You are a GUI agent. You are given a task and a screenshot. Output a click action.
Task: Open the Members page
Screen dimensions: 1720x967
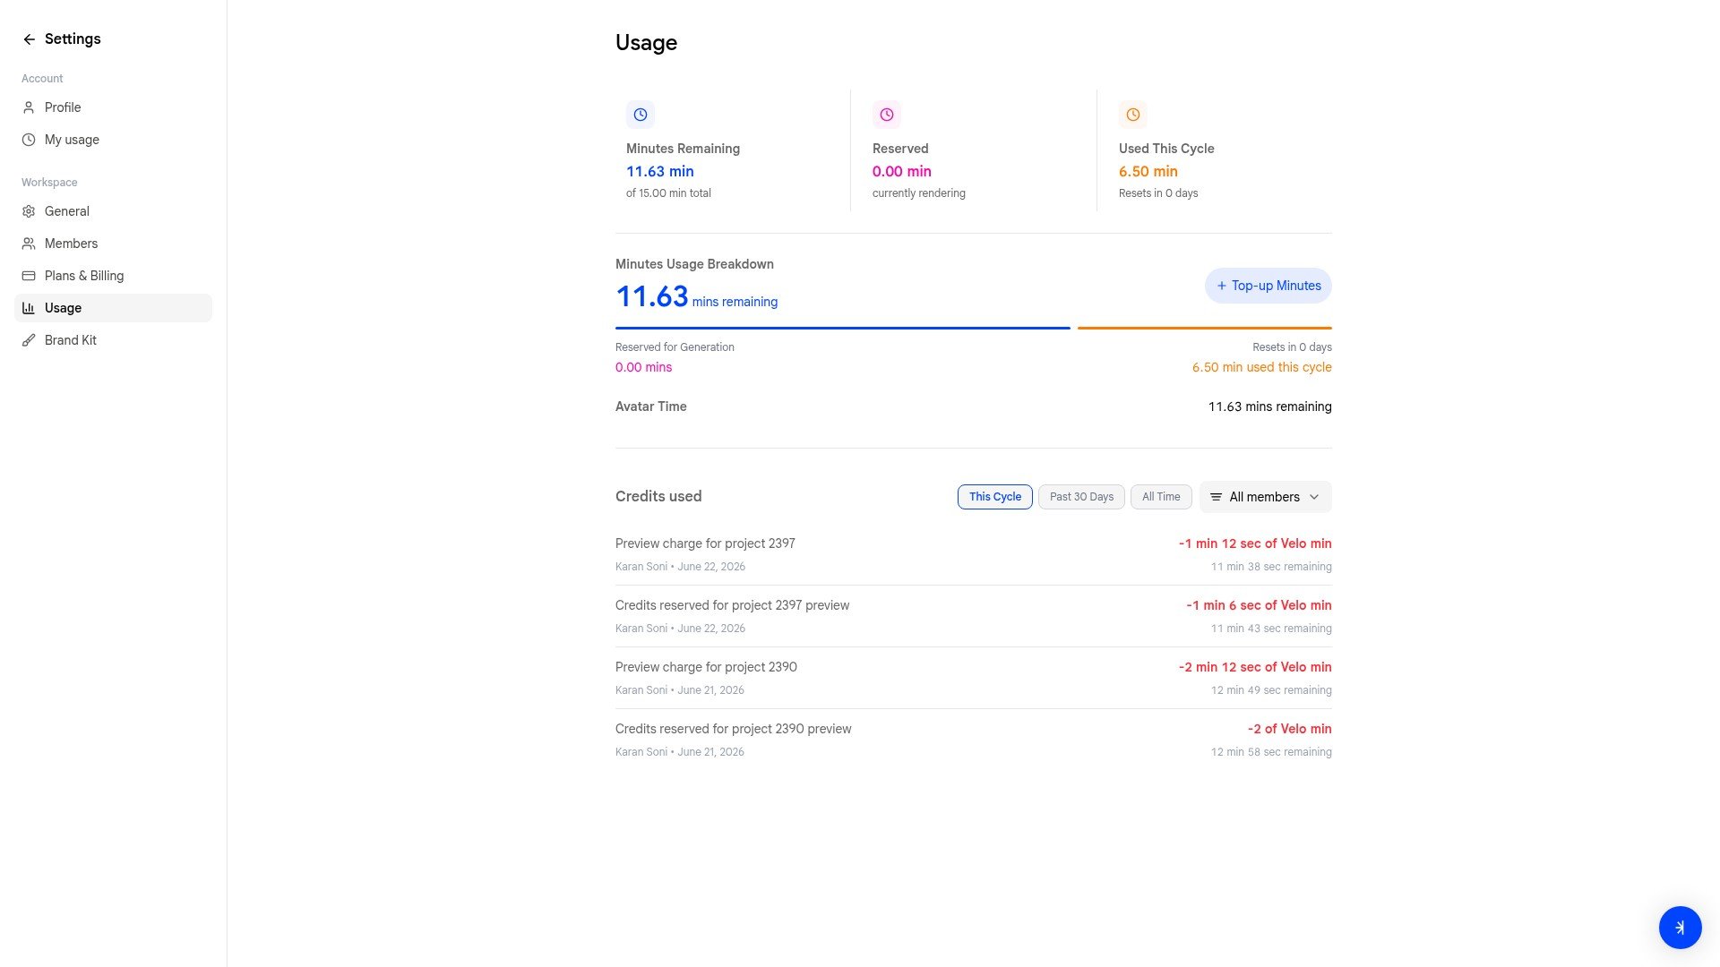pyautogui.click(x=113, y=244)
